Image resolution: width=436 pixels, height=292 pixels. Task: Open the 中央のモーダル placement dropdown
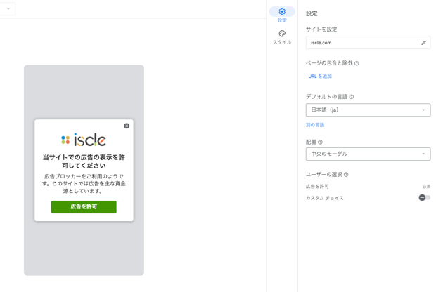click(x=368, y=154)
